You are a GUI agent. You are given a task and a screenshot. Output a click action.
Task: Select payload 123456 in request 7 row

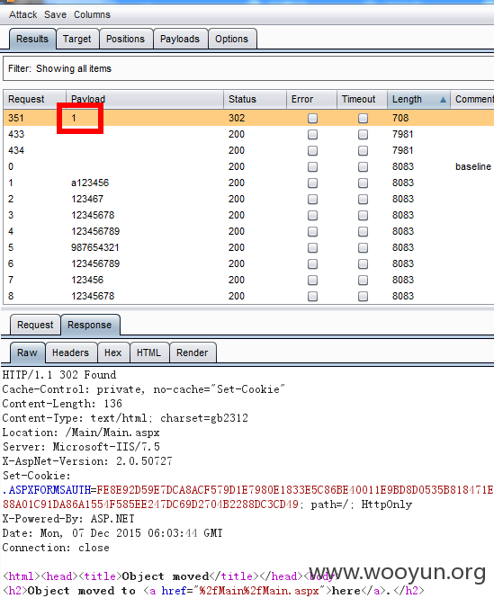[87, 280]
